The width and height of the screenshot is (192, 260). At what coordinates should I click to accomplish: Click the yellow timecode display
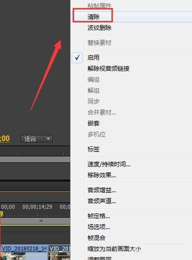pos(5,138)
